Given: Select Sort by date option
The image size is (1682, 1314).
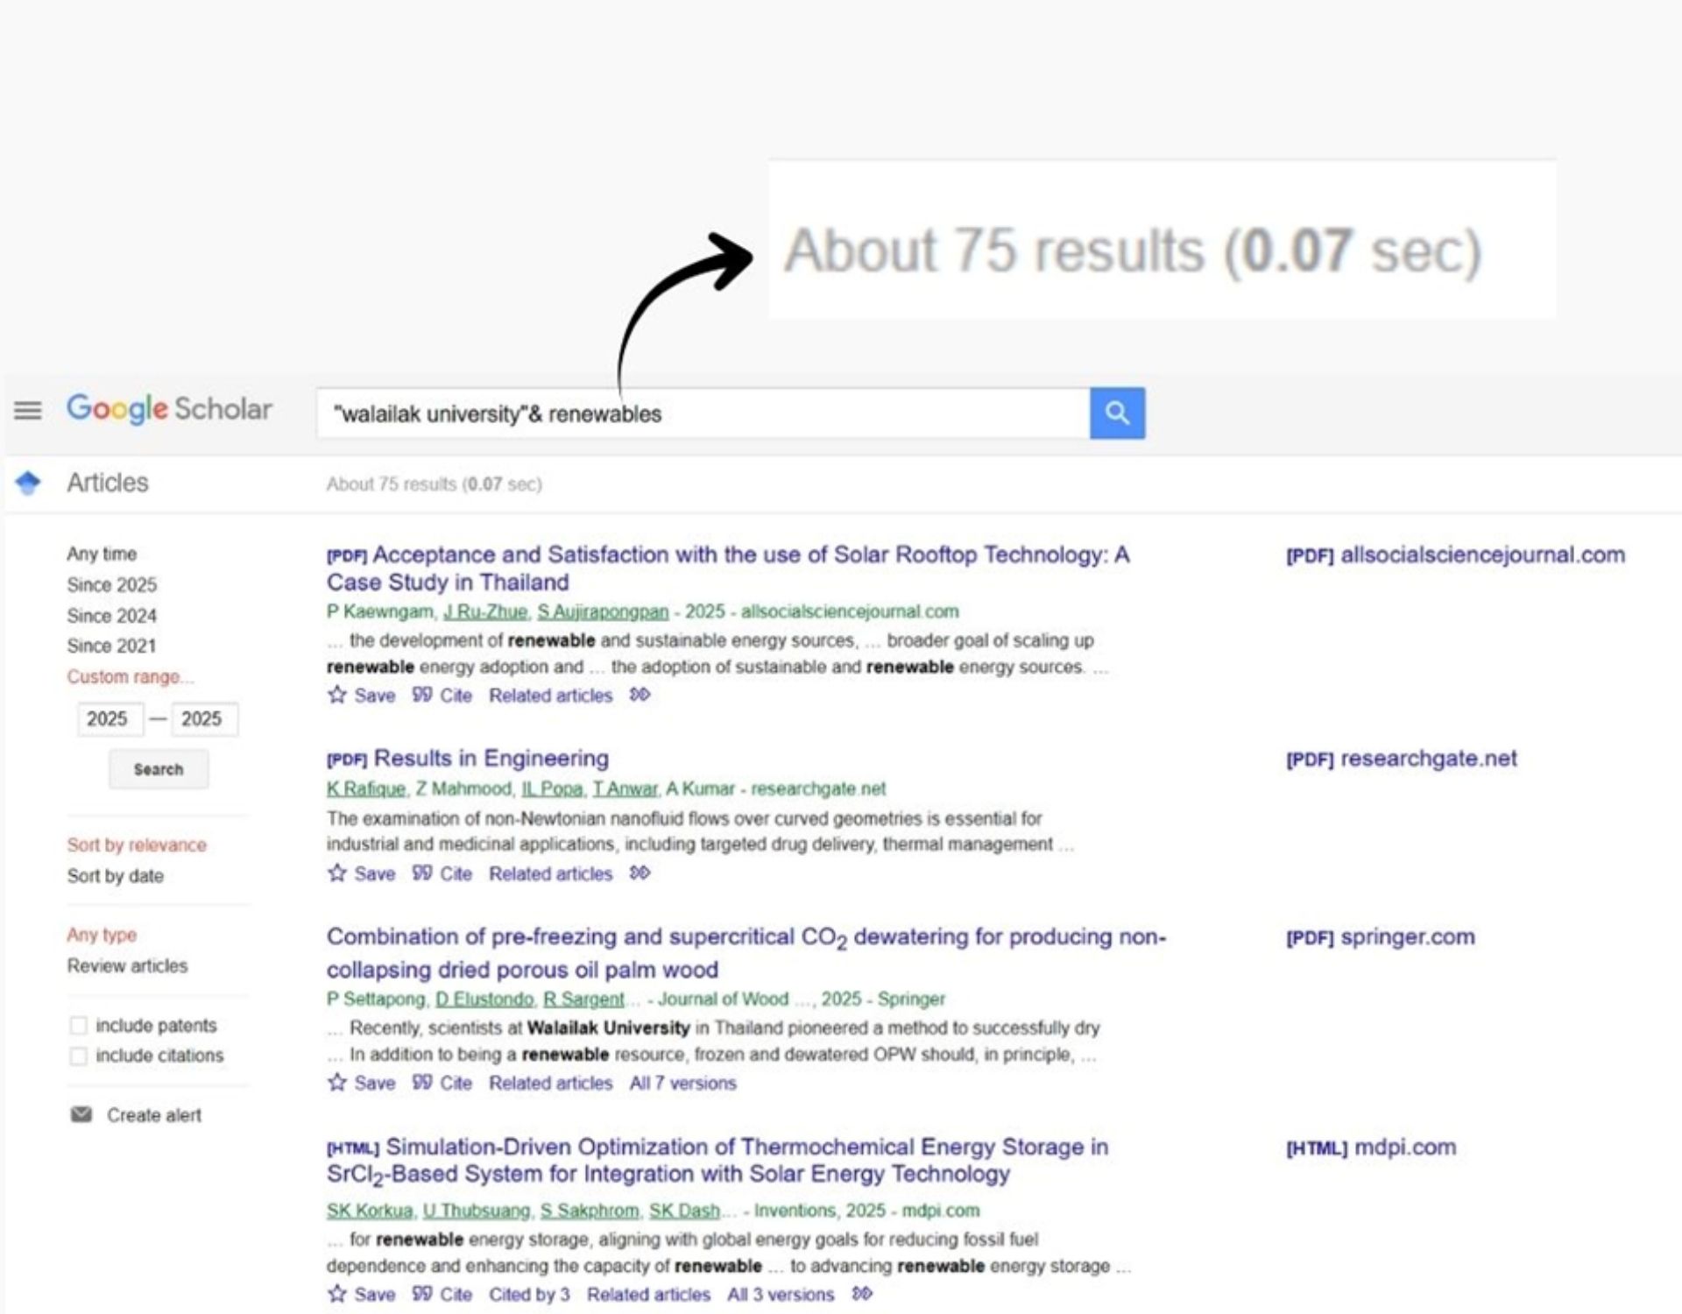Looking at the screenshot, I should pyautogui.click(x=116, y=876).
